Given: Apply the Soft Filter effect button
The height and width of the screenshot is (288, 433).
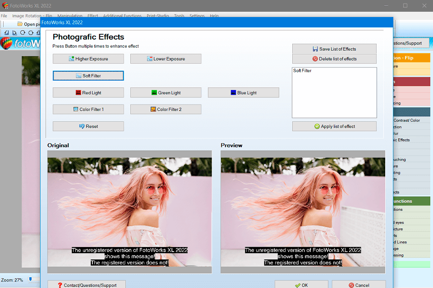Looking at the screenshot, I should [88, 76].
